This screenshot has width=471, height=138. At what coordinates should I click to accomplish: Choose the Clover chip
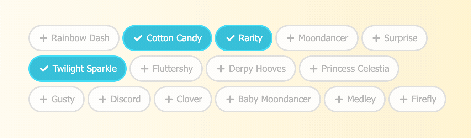pos(183,99)
